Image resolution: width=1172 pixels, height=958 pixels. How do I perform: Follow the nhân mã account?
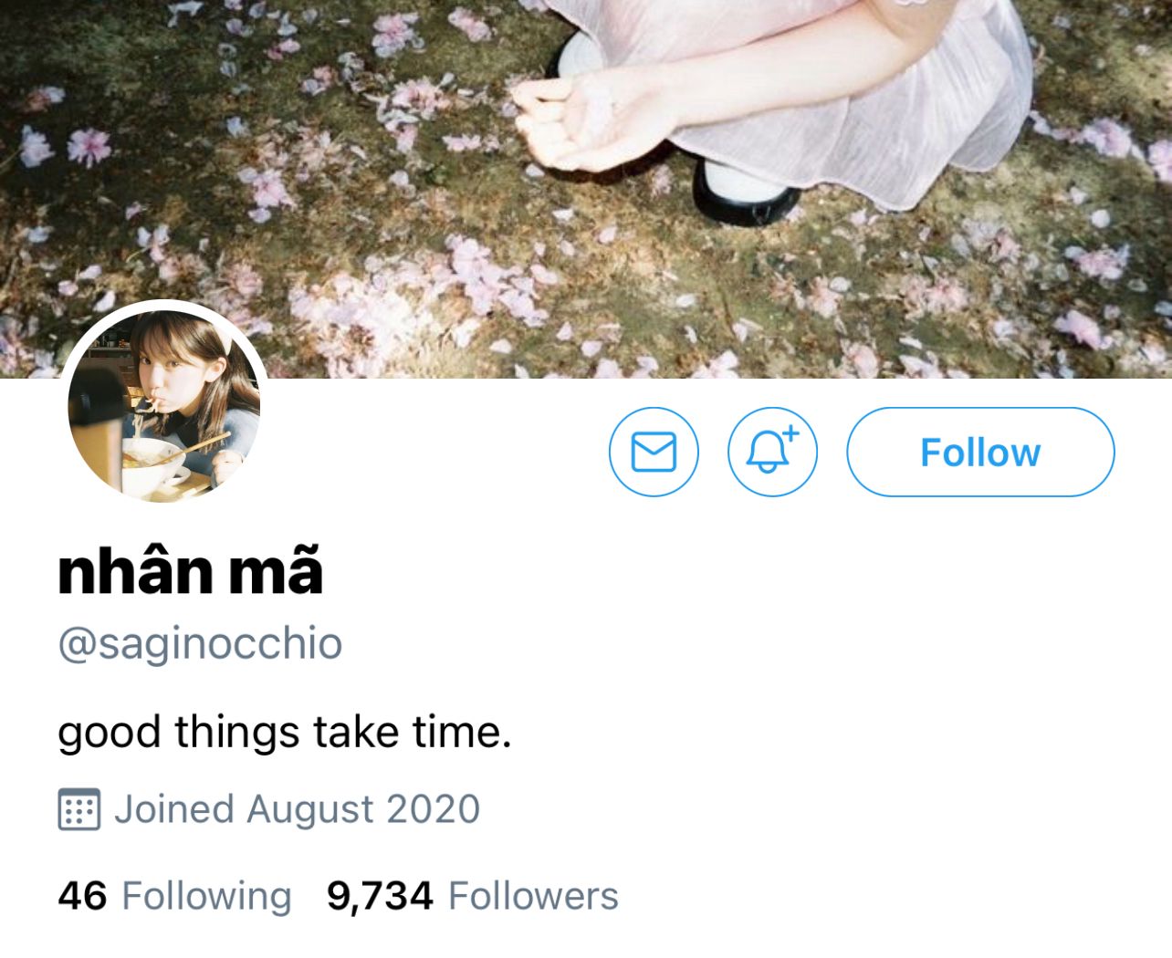(980, 452)
